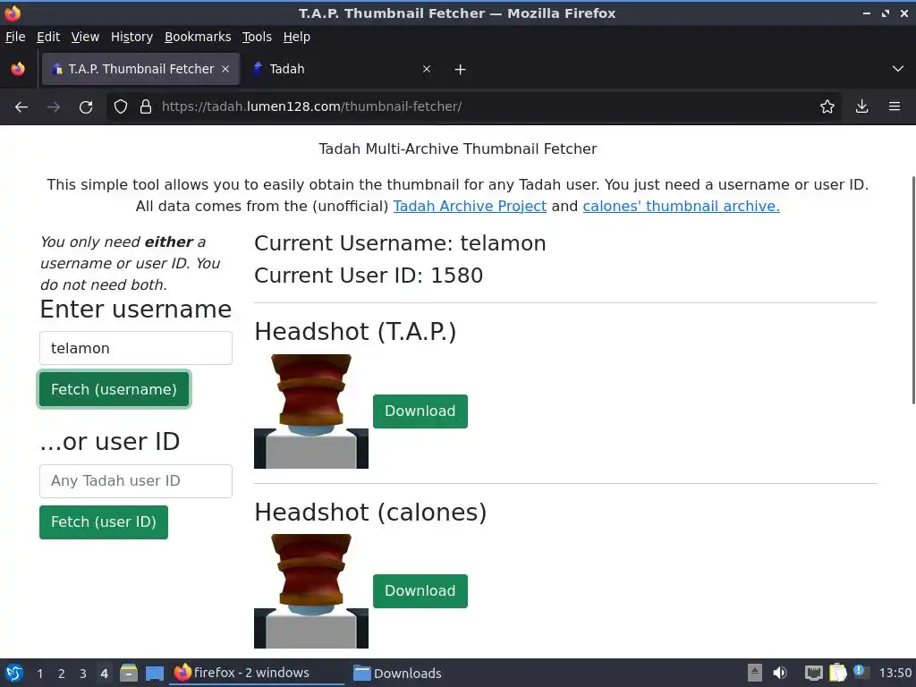The height and width of the screenshot is (687, 916).
Task: Click the username input field
Action: [x=136, y=348]
